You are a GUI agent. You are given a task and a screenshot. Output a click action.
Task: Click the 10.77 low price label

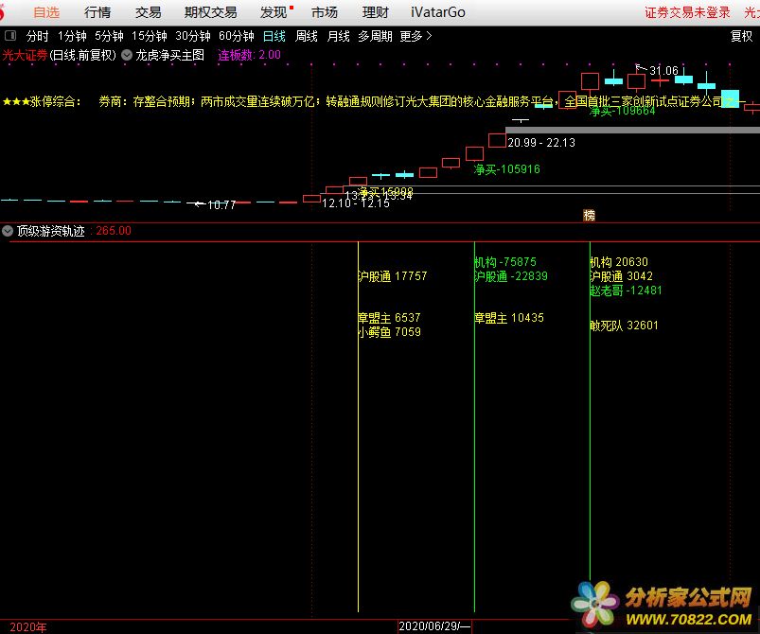221,205
